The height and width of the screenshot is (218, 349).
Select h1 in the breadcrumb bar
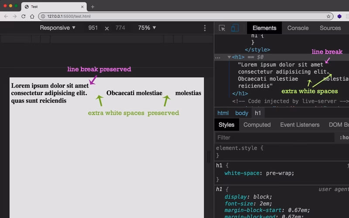click(x=258, y=113)
